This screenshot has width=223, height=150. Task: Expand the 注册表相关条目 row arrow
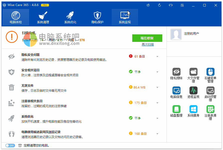click(x=157, y=103)
